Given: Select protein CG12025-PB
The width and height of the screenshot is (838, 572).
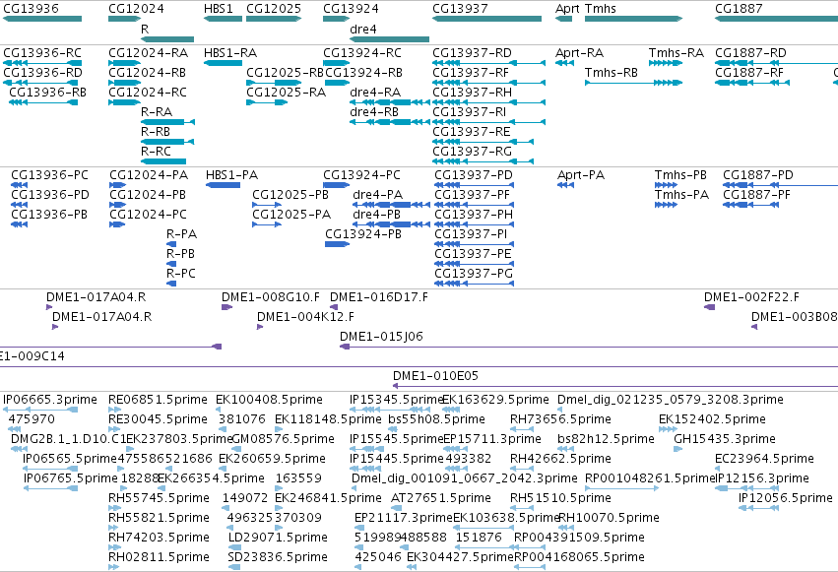Looking at the screenshot, I should (x=267, y=205).
